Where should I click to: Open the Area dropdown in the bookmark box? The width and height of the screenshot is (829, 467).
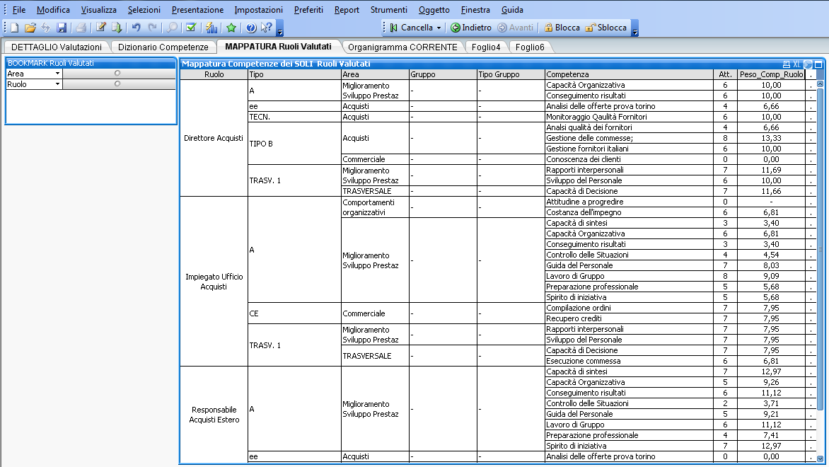pos(57,74)
